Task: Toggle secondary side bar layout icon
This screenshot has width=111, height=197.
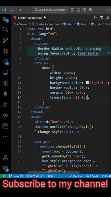Action: tap(84, 10)
